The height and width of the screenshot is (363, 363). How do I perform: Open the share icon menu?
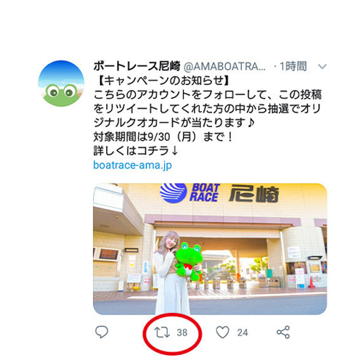[283, 332]
